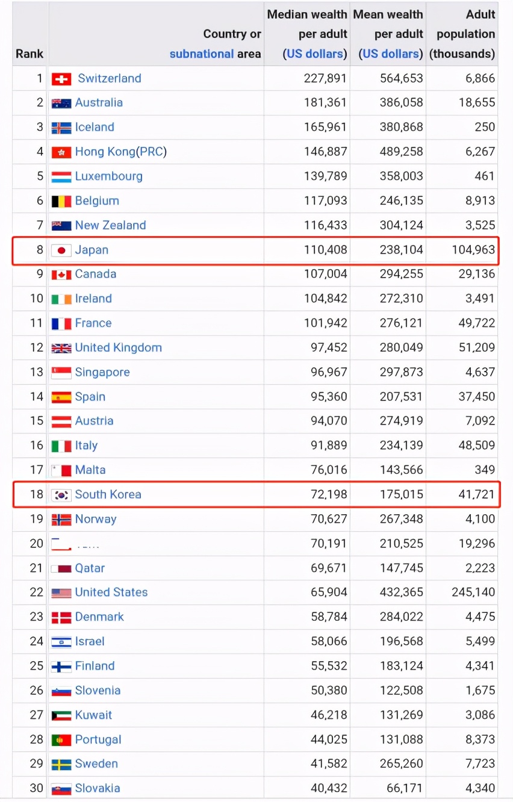
Task: Open US dollars link under Mean wealth
Action: coord(391,54)
